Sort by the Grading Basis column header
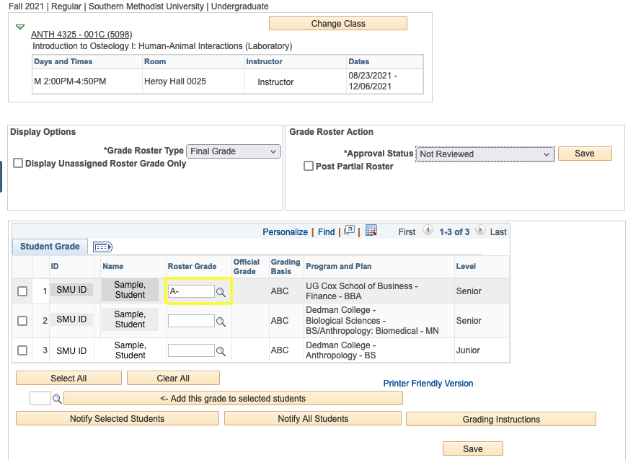Viewport: 628px width, 460px height. (286, 267)
